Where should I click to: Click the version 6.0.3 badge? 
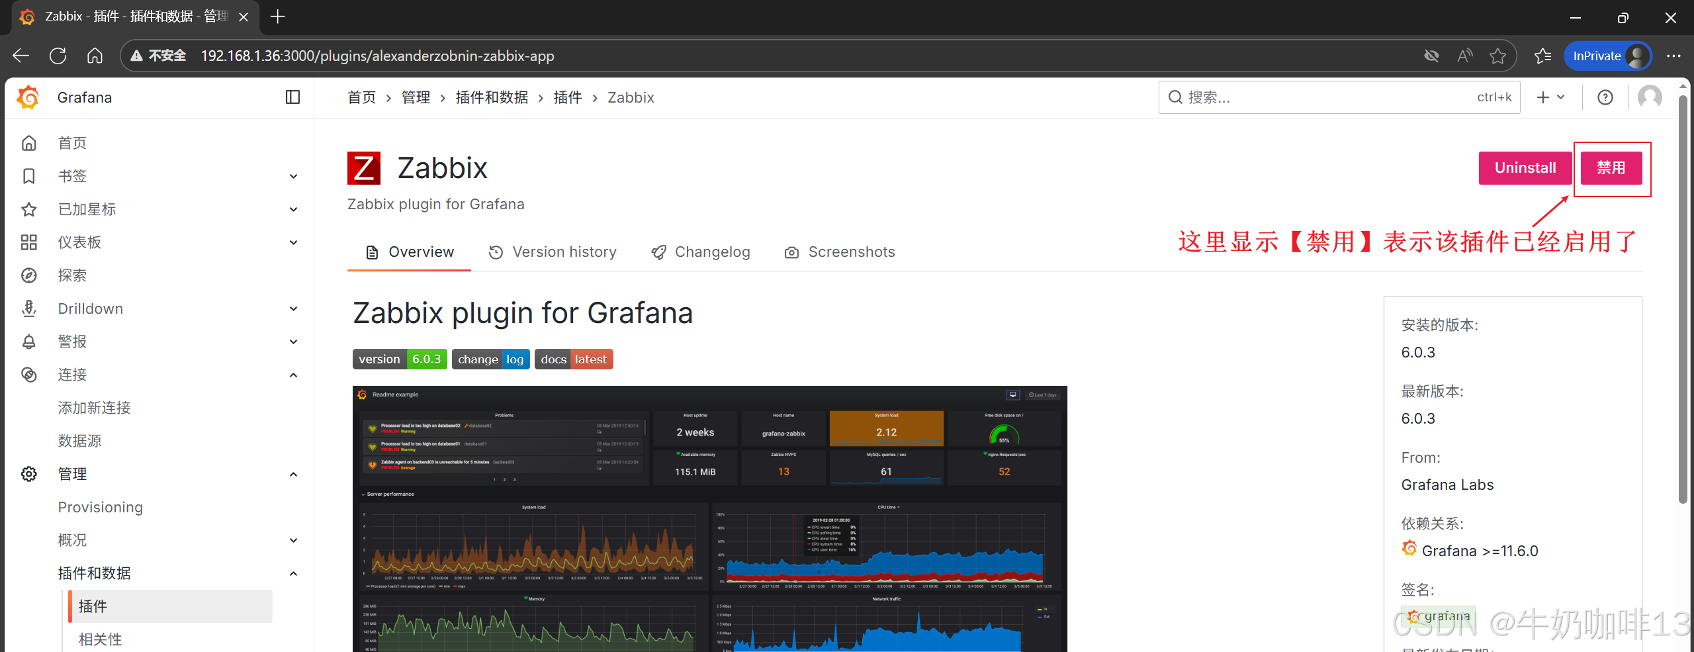coord(400,359)
